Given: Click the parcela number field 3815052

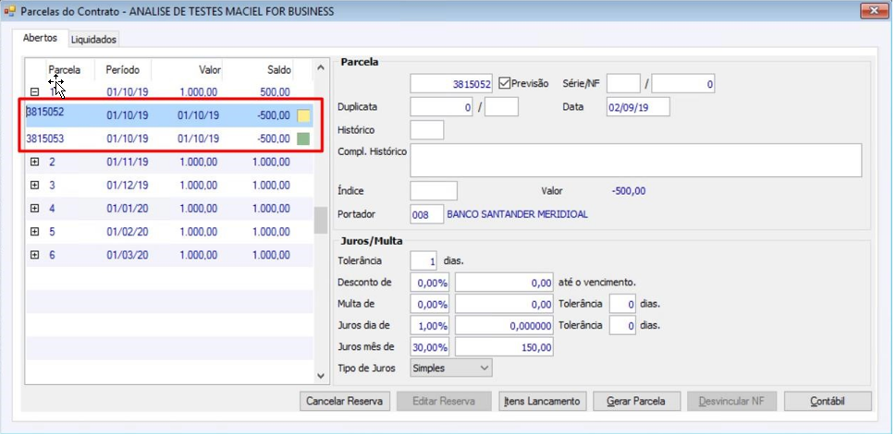Looking at the screenshot, I should point(451,84).
